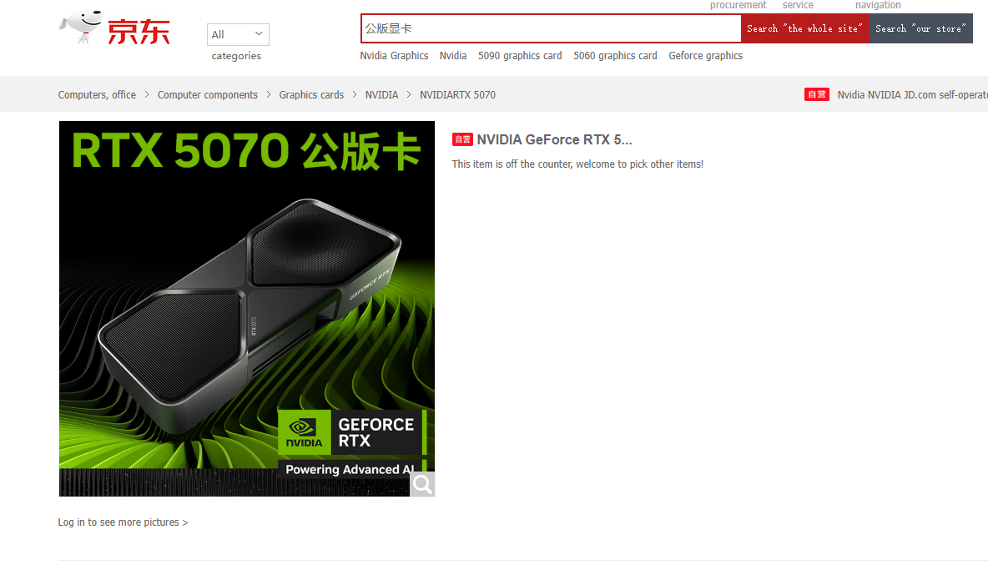
Task: Click the Log in to see more pictures link
Action: [x=123, y=522]
